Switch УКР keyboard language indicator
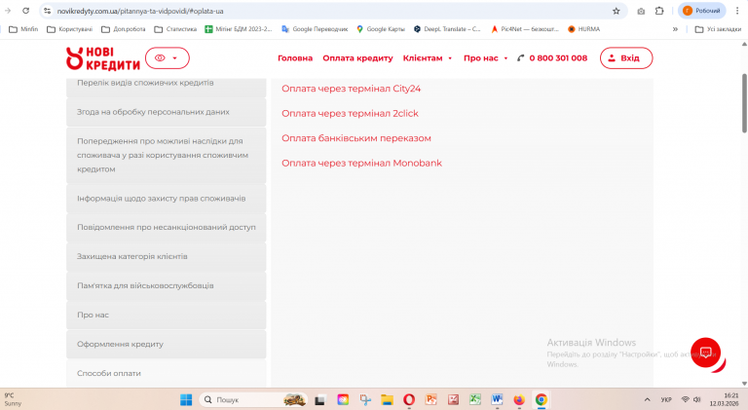Screen dimensions: 748x410 pos(666,399)
